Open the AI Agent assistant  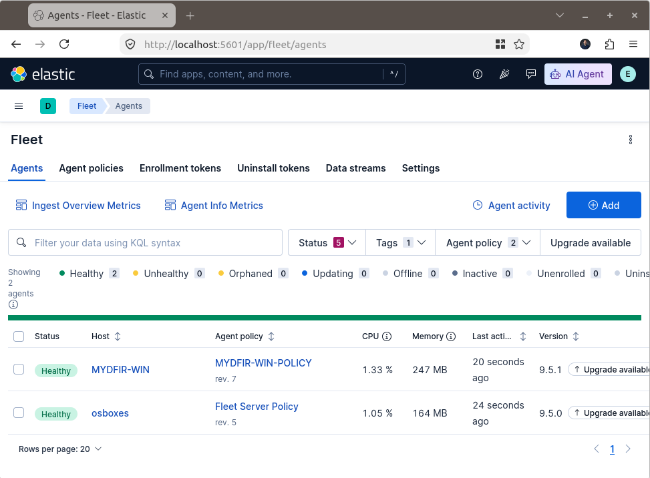click(578, 74)
